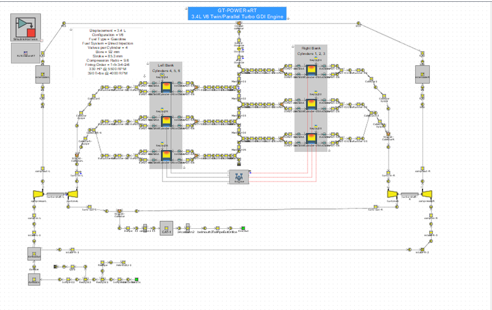Click the turb-out-R pipe part
Screen dimensions: 492x310
coord(375,207)
